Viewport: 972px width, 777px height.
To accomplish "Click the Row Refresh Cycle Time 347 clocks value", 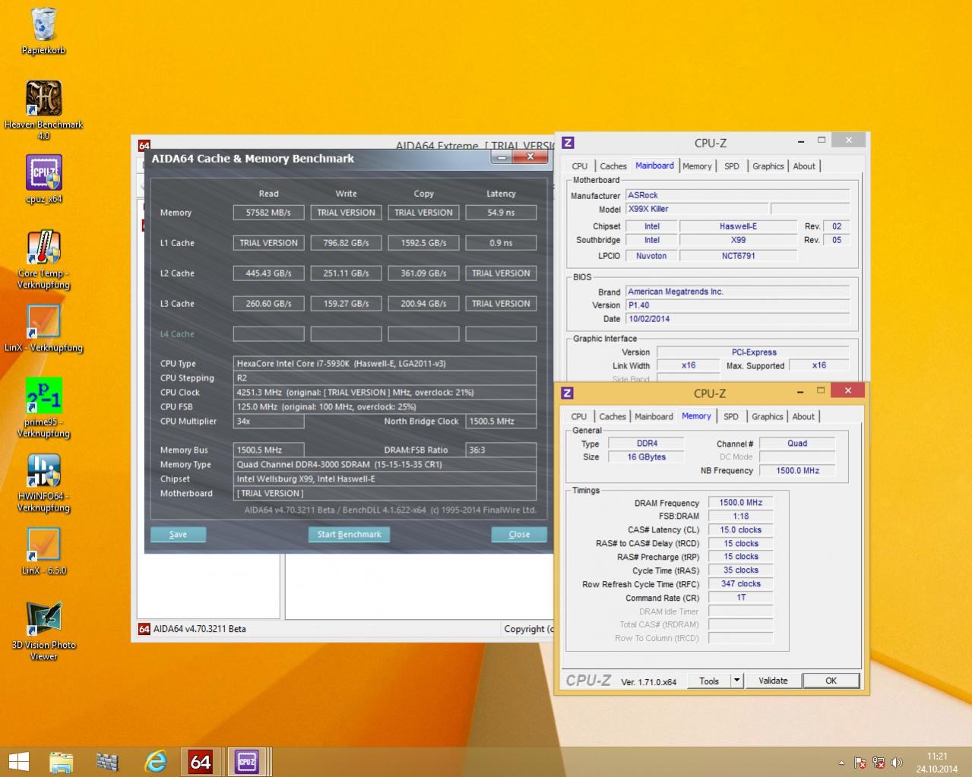I will pos(740,584).
